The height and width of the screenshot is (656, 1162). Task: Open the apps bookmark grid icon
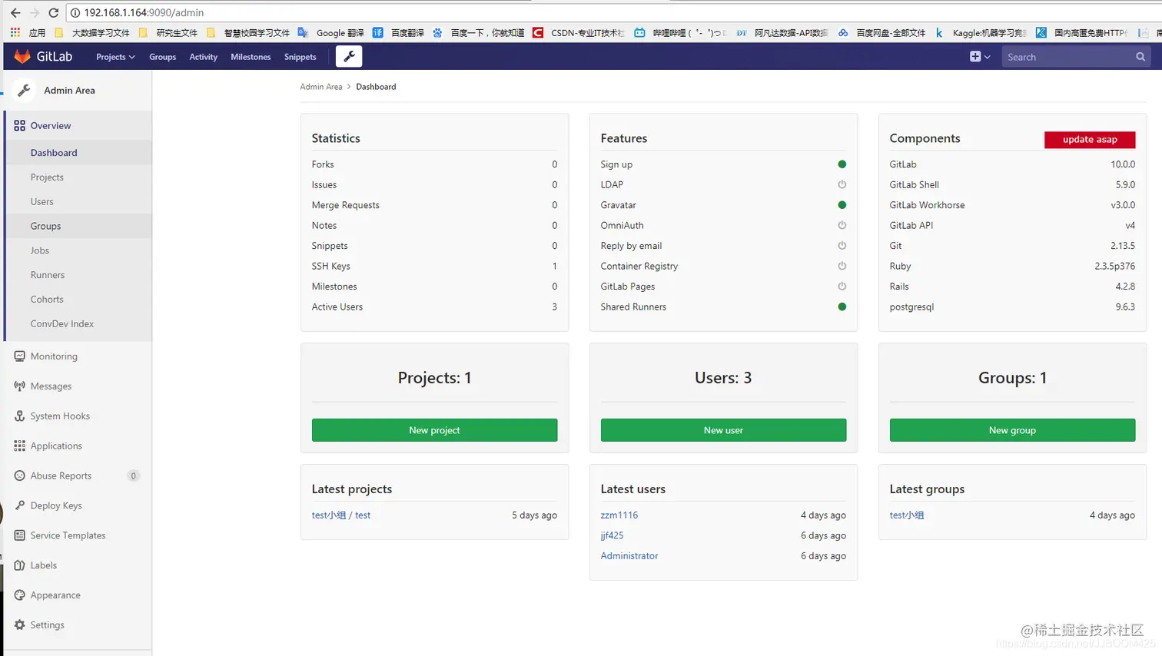click(x=15, y=32)
